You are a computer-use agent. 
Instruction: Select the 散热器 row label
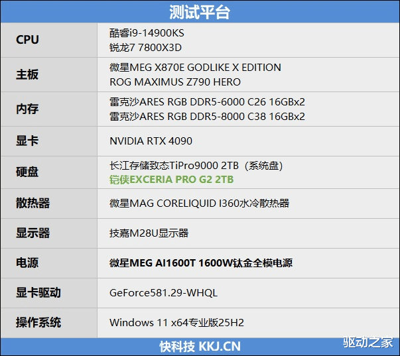click(x=33, y=204)
